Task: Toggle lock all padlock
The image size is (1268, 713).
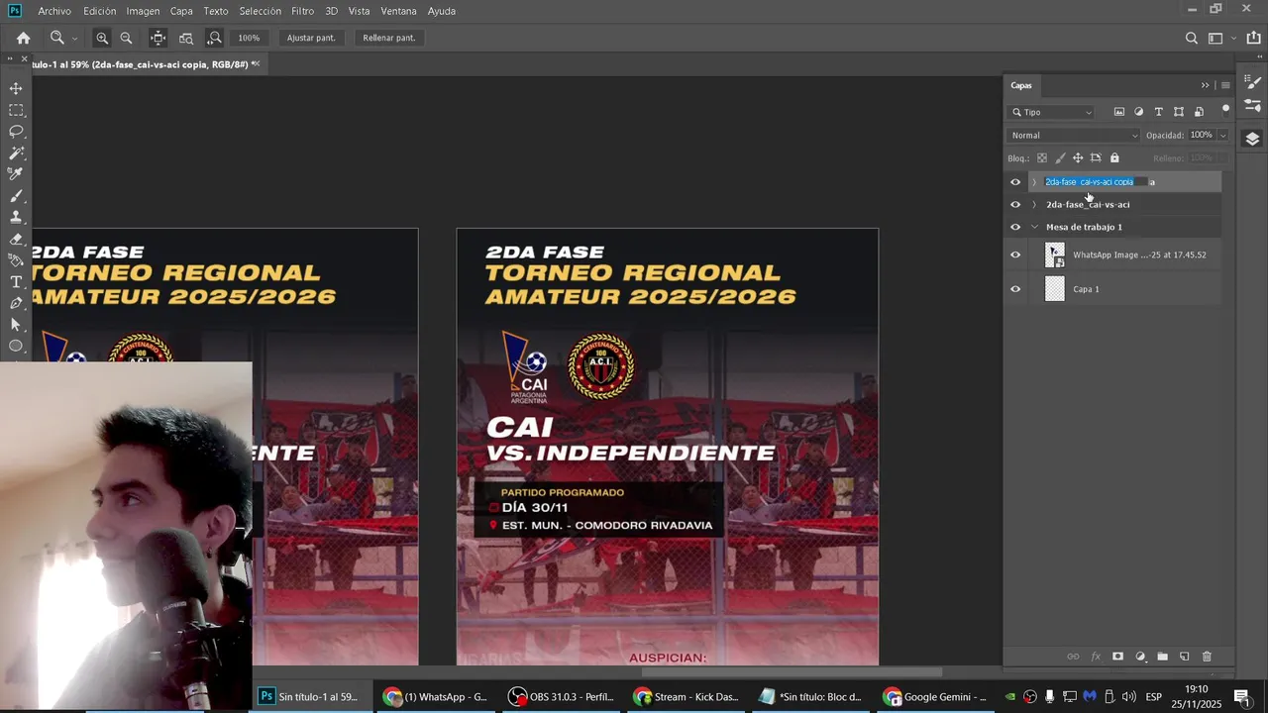Action: pos(1114,158)
